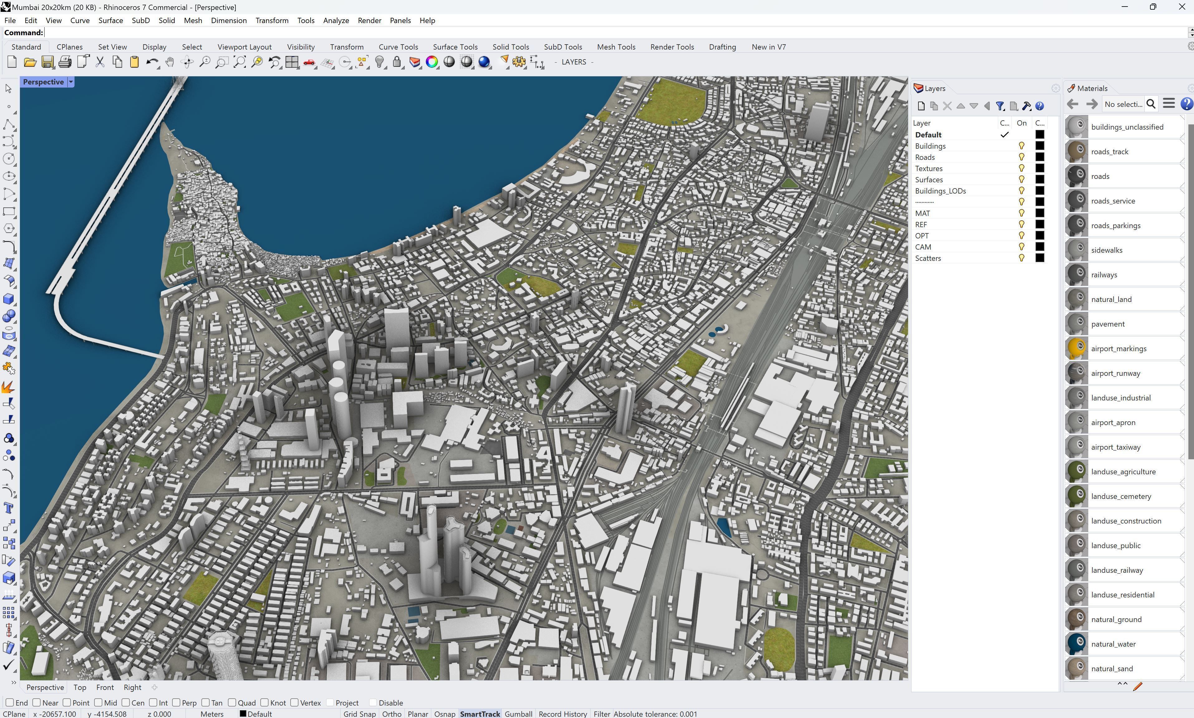Enable the Mid osnap checkbox
The height and width of the screenshot is (718, 1194).
[98, 702]
